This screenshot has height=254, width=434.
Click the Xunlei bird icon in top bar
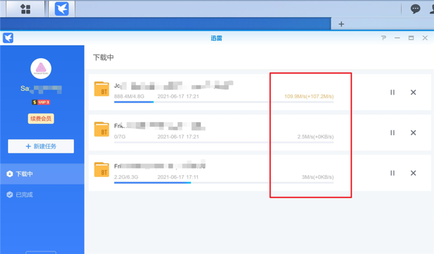point(62,9)
